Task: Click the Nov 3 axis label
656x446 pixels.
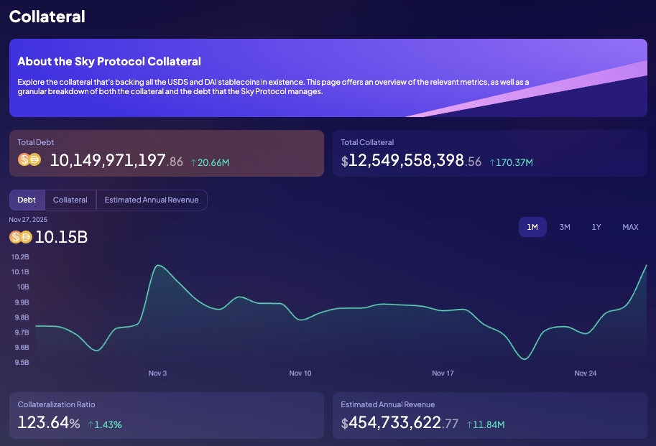Action: click(158, 373)
